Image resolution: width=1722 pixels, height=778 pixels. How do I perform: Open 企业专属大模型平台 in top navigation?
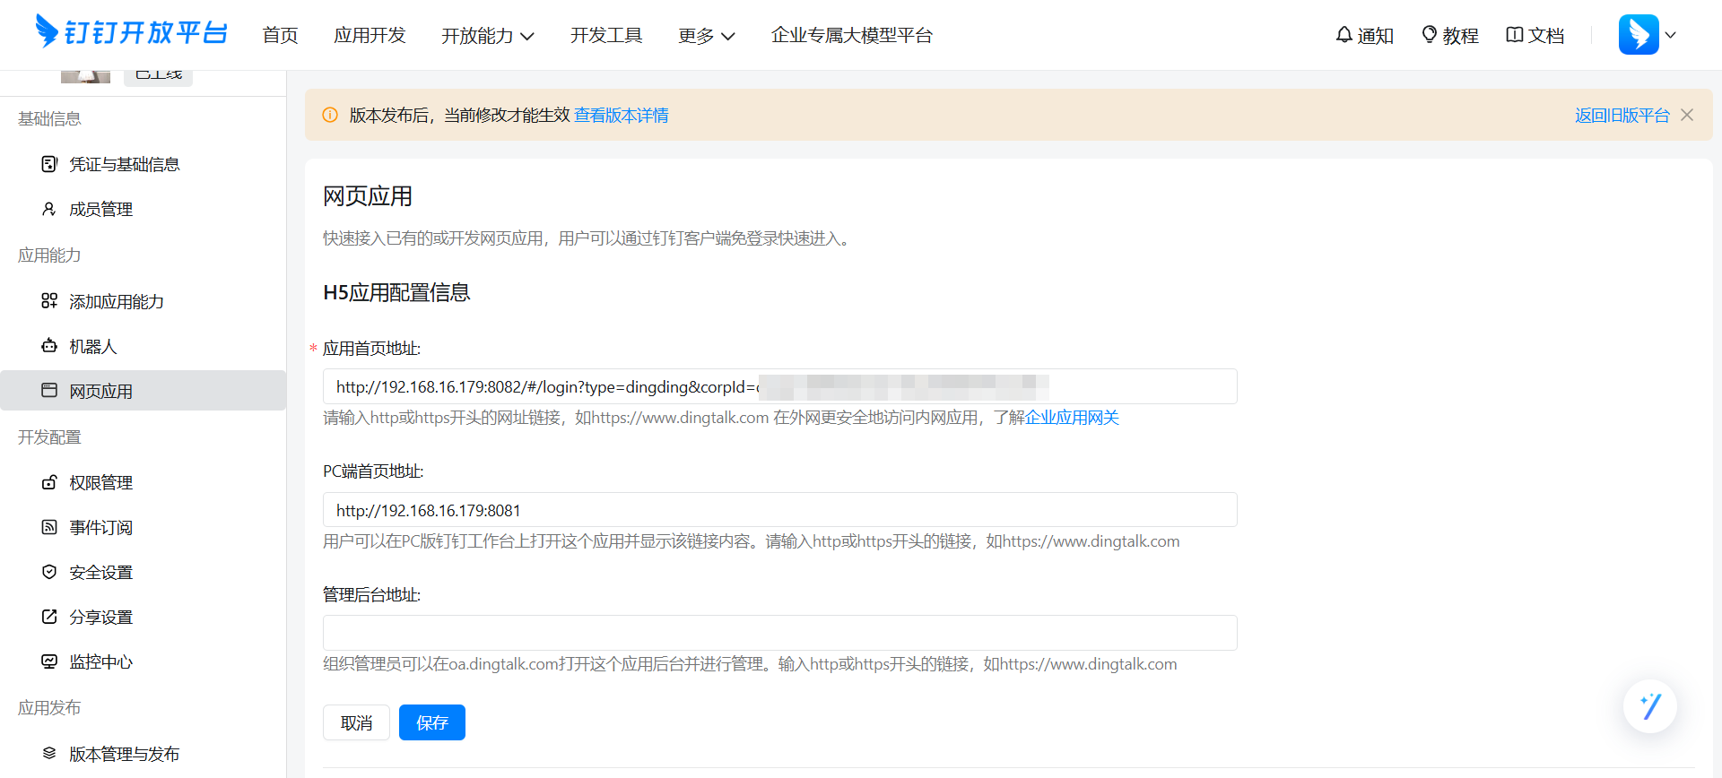coord(852,35)
